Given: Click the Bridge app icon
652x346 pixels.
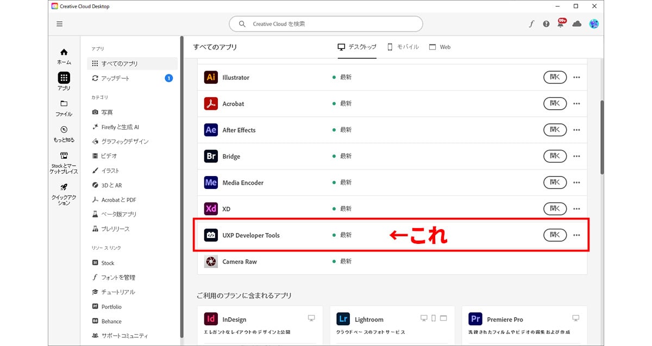Looking at the screenshot, I should [211, 156].
